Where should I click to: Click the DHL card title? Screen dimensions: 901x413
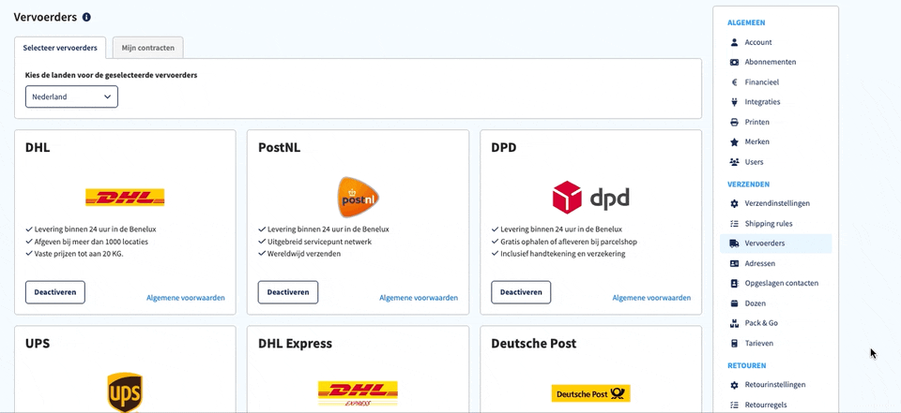point(38,148)
